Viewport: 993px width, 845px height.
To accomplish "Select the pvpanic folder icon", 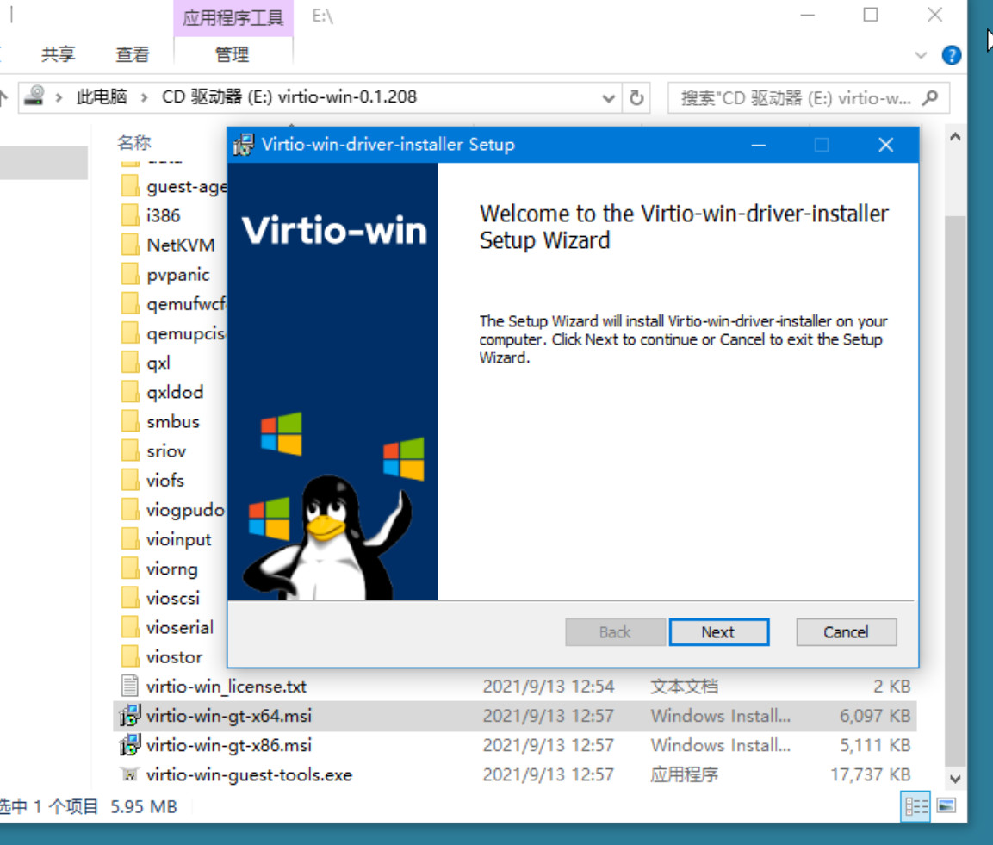I will pos(130,274).
